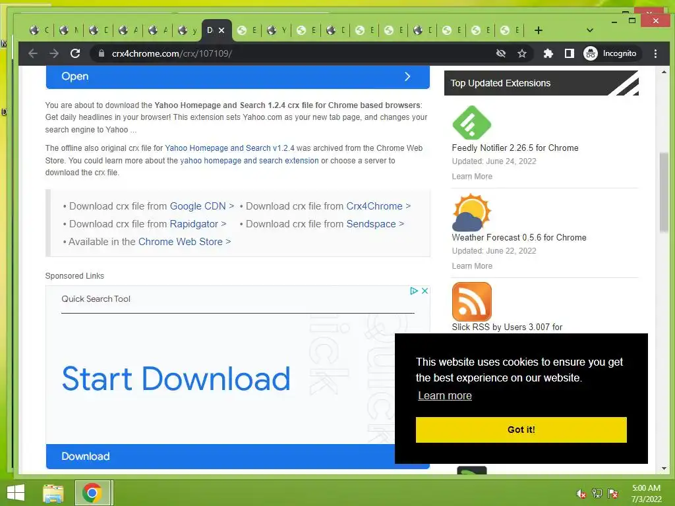Viewport: 675px width, 506px height.
Task: Click the muted volume tray icon
Action: [x=581, y=493]
